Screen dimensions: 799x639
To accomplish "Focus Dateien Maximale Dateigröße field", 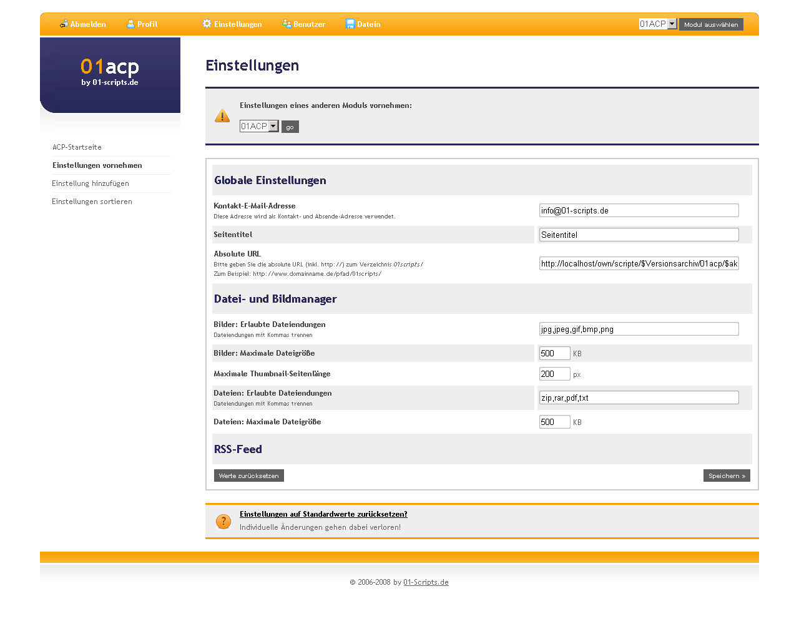I will [555, 422].
